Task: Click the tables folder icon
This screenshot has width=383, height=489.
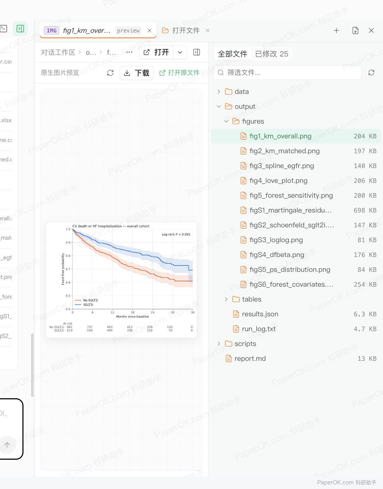Action: click(x=236, y=299)
